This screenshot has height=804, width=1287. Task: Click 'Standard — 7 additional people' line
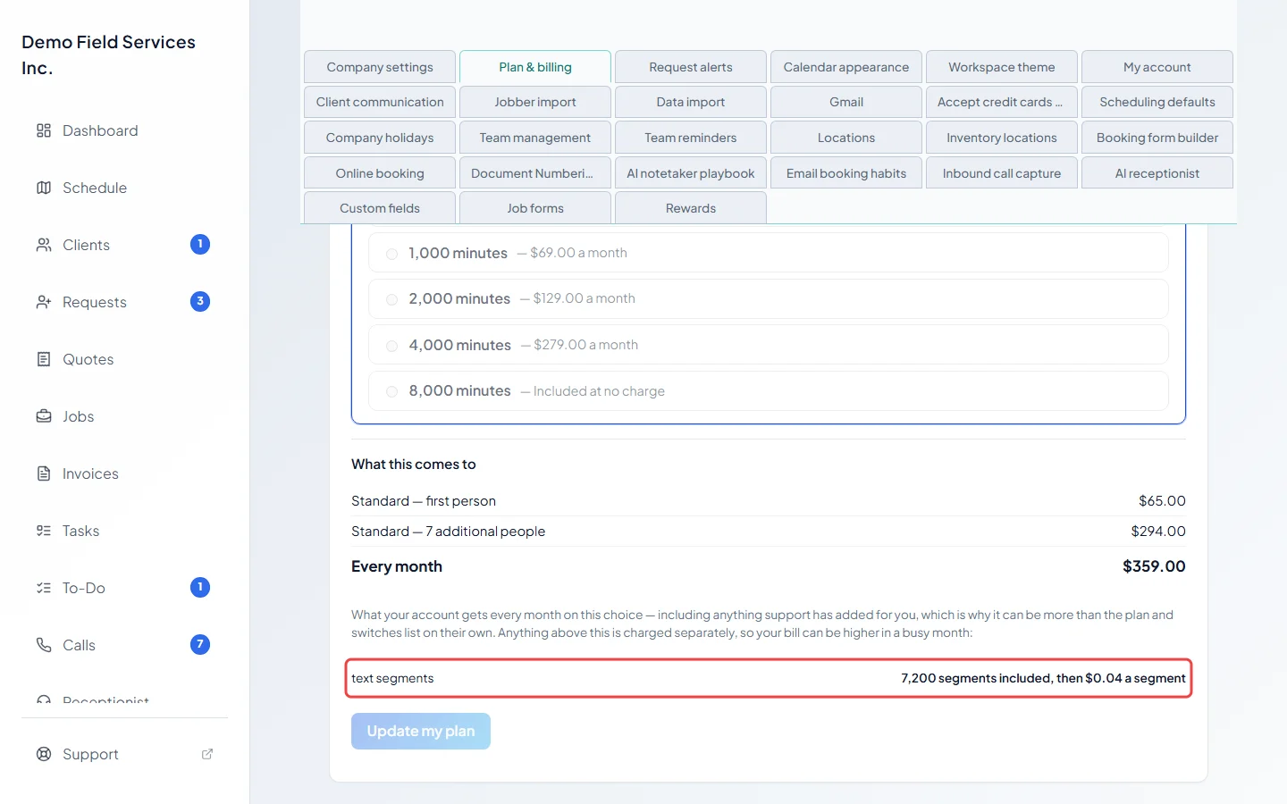[448, 532]
